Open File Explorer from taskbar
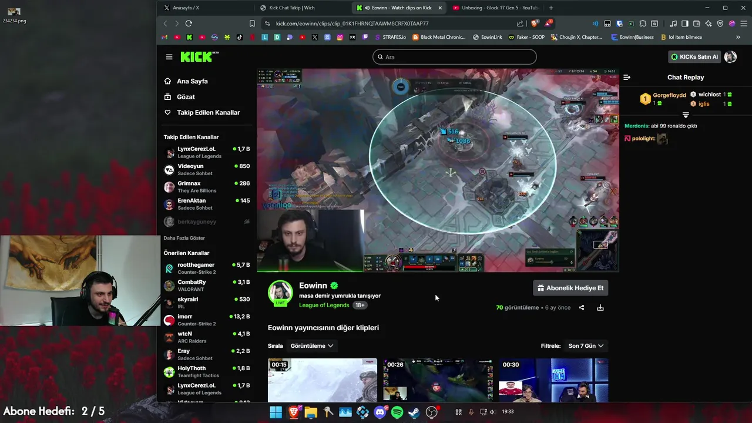 [310, 412]
